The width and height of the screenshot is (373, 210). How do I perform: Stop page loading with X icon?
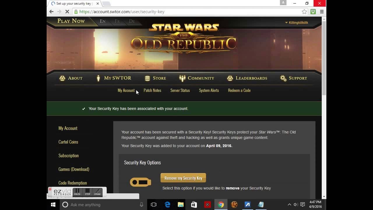[67, 12]
